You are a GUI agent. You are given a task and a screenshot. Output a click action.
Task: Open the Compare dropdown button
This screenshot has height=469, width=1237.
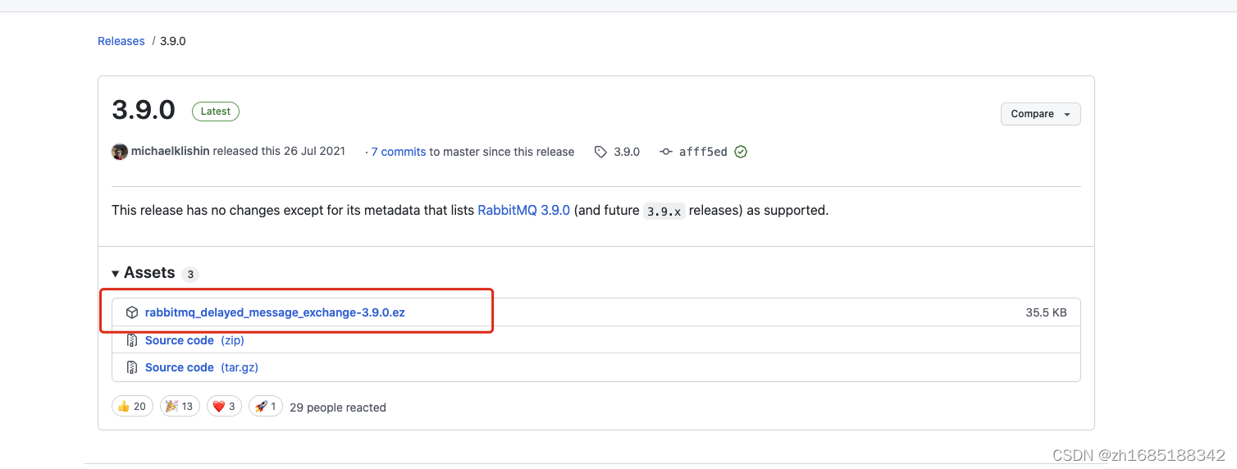coord(1040,114)
